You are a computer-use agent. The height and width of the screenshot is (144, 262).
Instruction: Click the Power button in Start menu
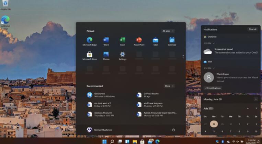pos(173,130)
